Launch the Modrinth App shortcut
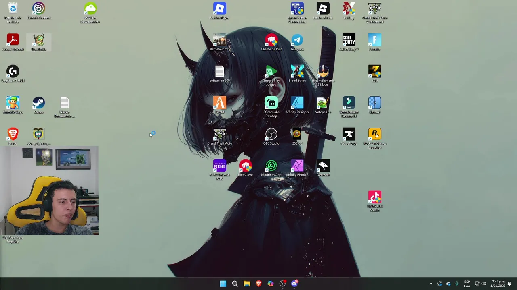Image resolution: width=517 pixels, height=290 pixels. pos(271,168)
